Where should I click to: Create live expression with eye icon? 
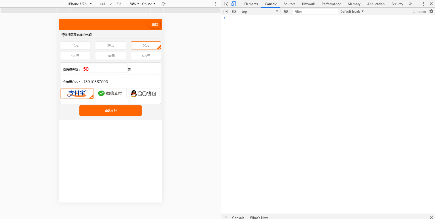coord(286,12)
